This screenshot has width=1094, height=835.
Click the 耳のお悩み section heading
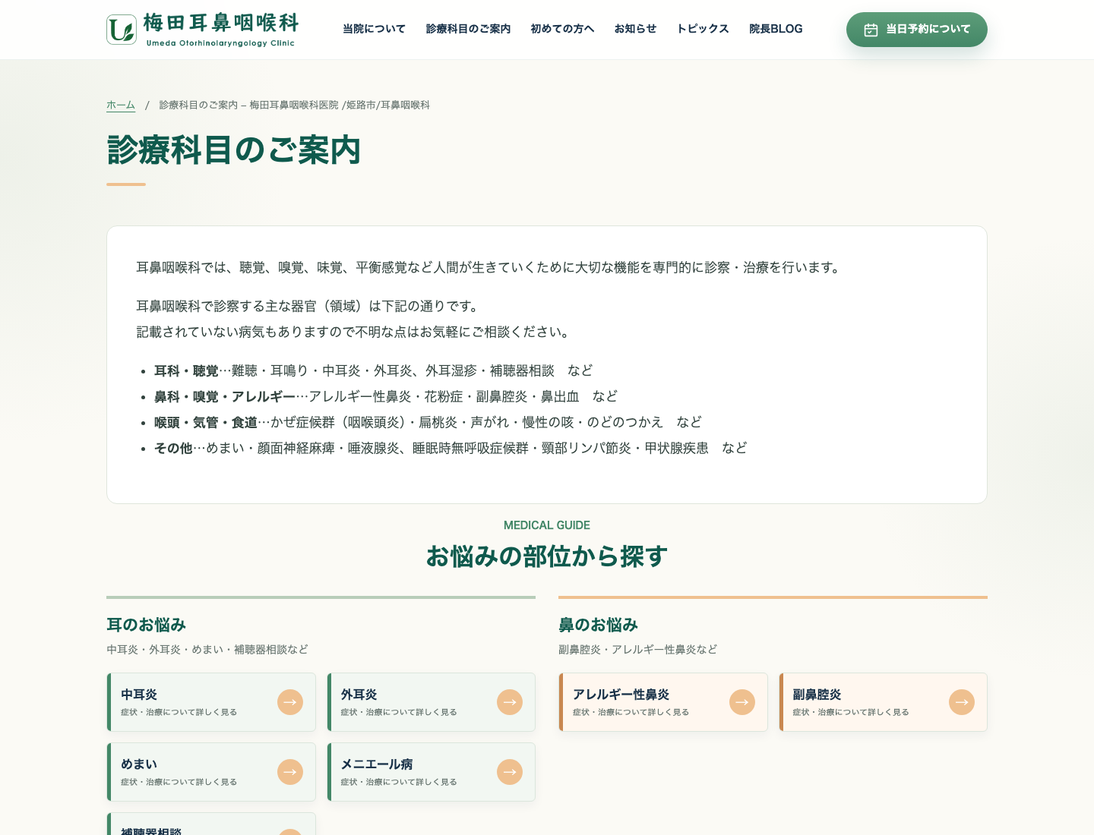(146, 625)
